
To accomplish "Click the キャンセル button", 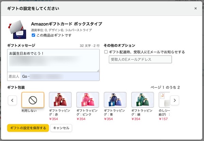I will pyautogui.click(x=61, y=128).
